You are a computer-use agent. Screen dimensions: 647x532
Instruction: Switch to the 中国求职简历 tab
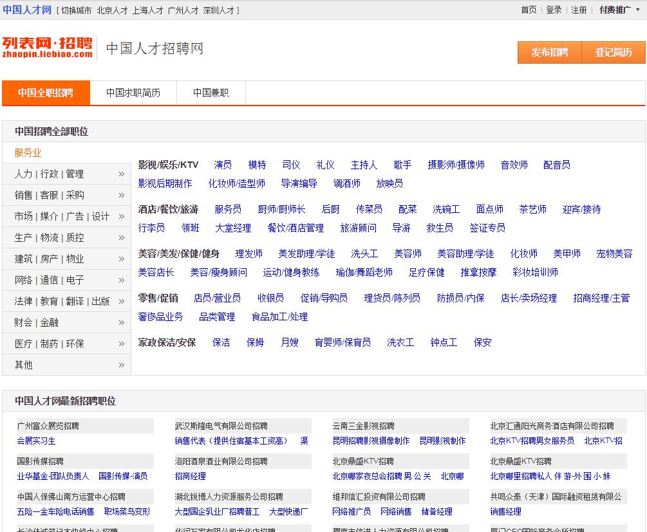(x=133, y=93)
